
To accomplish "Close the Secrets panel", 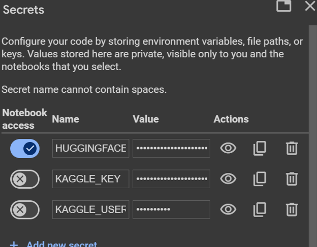I will (x=310, y=6).
